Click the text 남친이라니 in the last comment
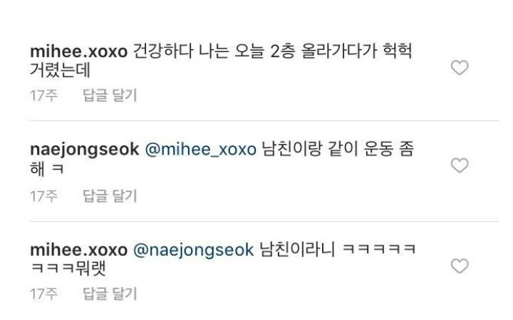Image resolution: width=513 pixels, height=320 pixels. tap(297, 249)
